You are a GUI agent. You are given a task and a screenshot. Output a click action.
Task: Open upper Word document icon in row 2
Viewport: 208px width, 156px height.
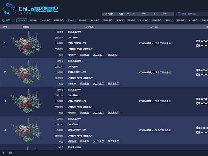[198, 70]
